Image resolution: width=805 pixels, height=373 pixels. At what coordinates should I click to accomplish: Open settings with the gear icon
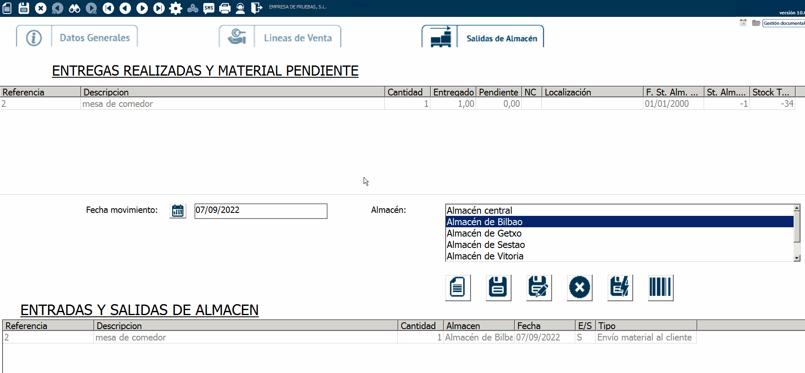coord(176,8)
